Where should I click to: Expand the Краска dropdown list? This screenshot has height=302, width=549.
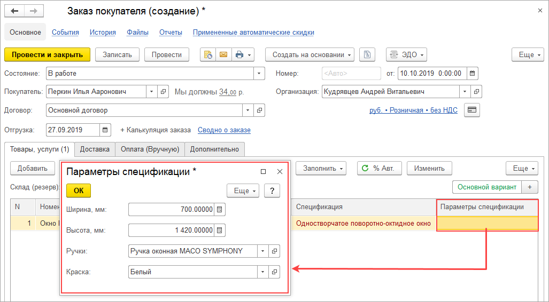pyautogui.click(x=262, y=272)
